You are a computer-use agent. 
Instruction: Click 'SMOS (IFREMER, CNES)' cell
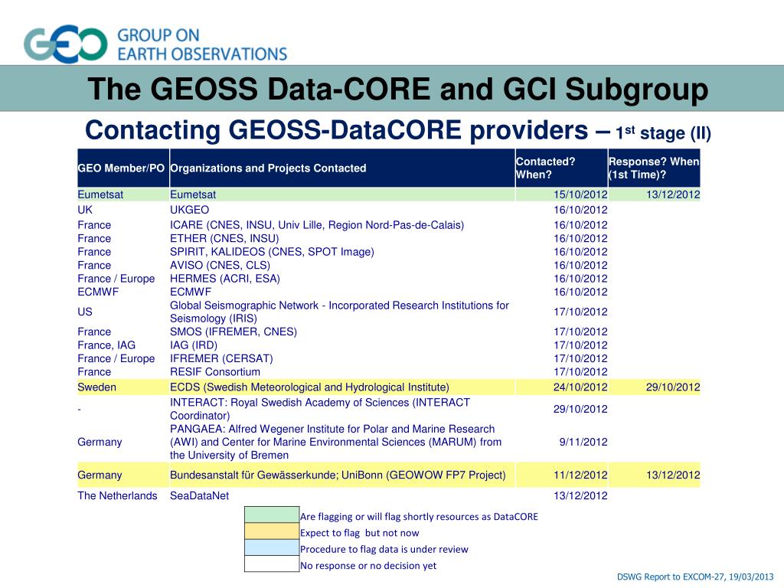(234, 332)
